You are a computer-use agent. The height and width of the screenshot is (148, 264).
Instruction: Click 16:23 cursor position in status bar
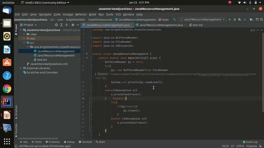point(225,146)
